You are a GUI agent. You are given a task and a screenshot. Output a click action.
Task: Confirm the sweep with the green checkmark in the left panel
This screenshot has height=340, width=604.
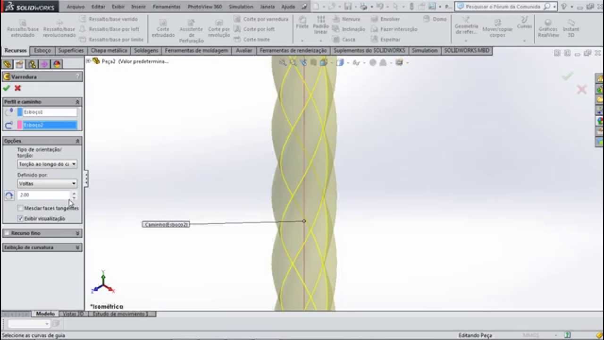6,88
